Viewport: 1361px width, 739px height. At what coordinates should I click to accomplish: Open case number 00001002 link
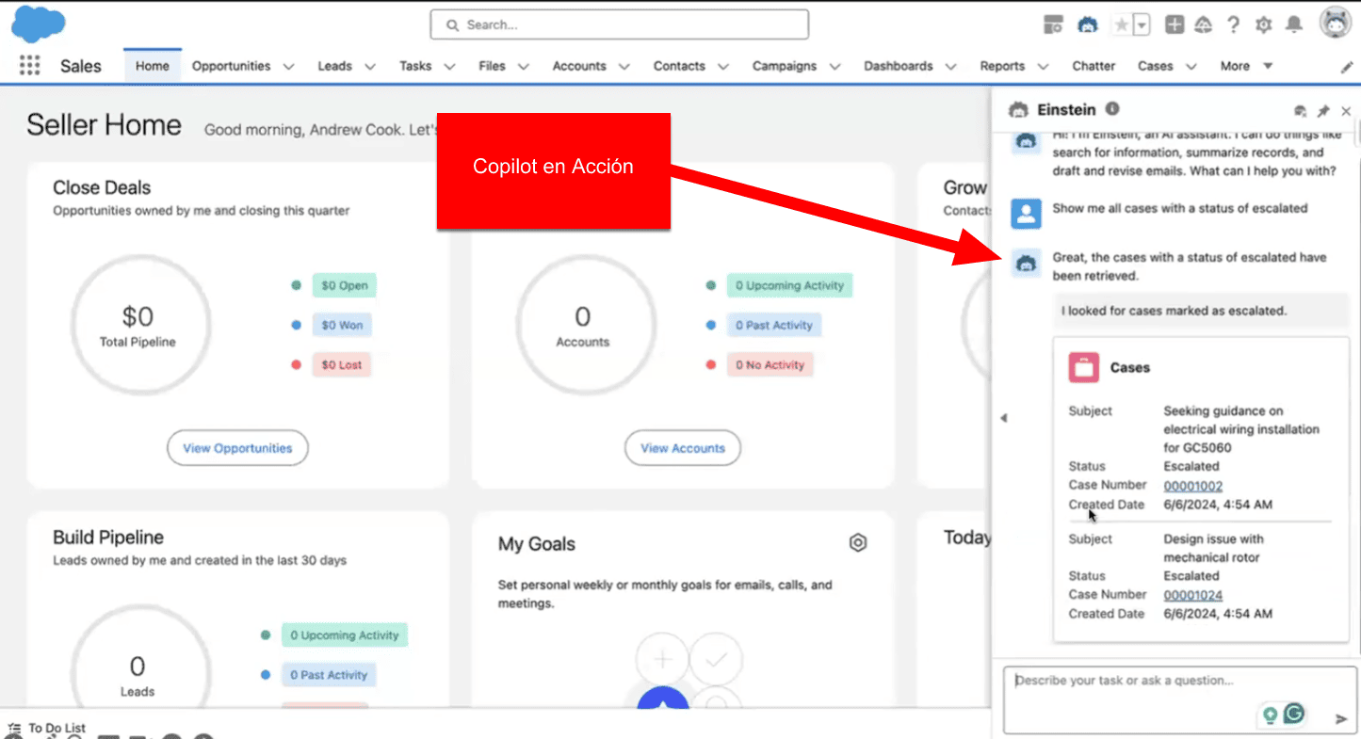point(1193,486)
